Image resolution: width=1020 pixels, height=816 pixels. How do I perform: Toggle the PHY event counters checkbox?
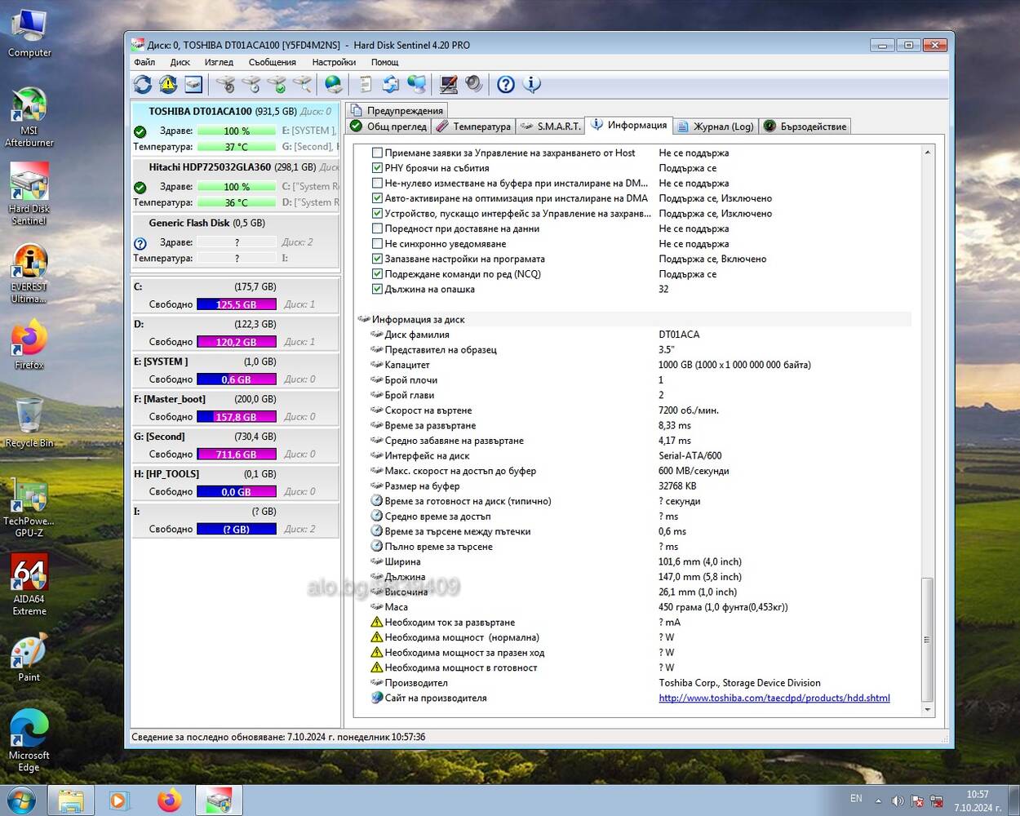pos(377,168)
